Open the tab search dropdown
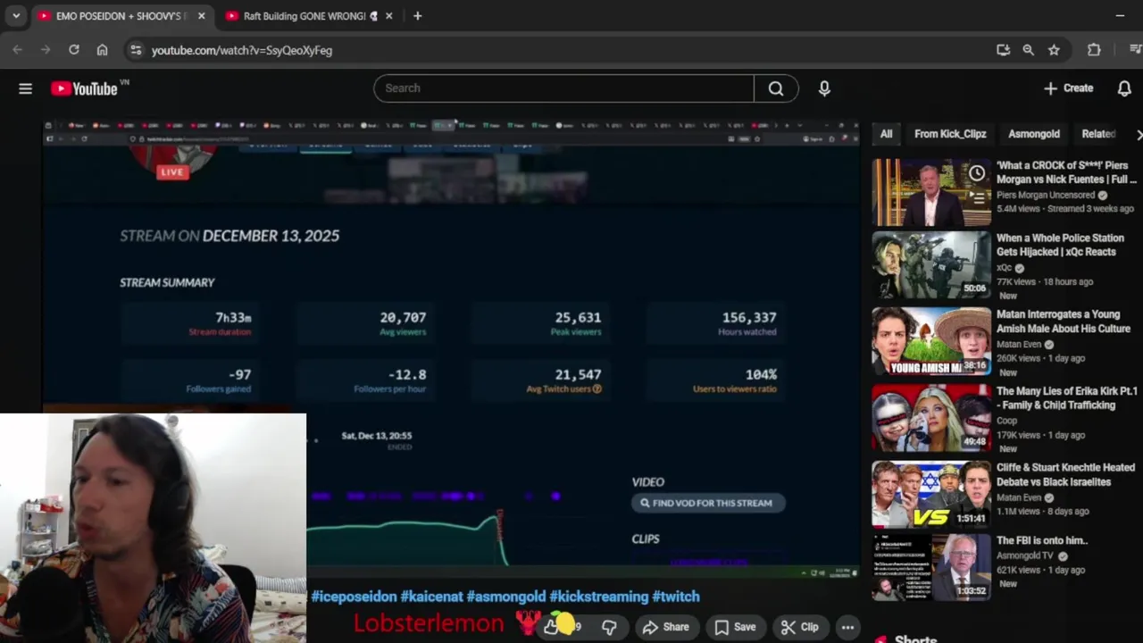The width and height of the screenshot is (1143, 643). [16, 16]
